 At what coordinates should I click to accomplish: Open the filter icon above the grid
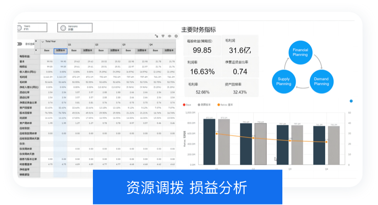tap(163, 36)
